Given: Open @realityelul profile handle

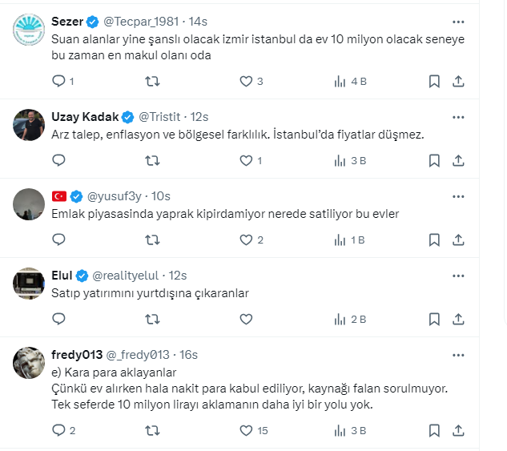Looking at the screenshot, I should click(x=128, y=276).
